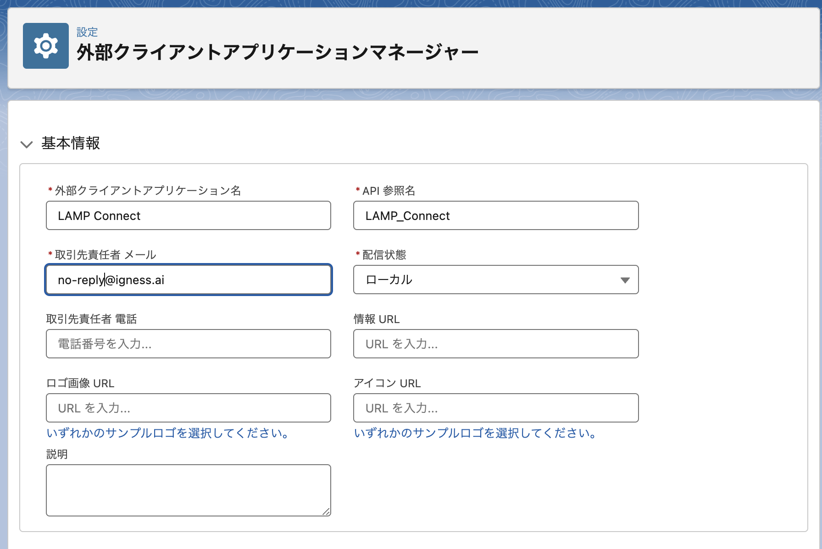Focus the 情報 URL input field
Viewport: 822px width, 549px height.
[495, 344]
